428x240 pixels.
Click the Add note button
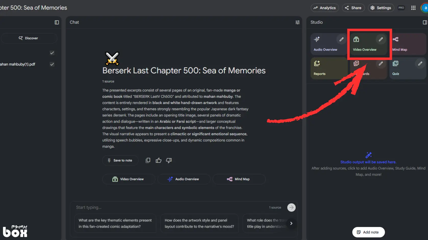point(368,232)
